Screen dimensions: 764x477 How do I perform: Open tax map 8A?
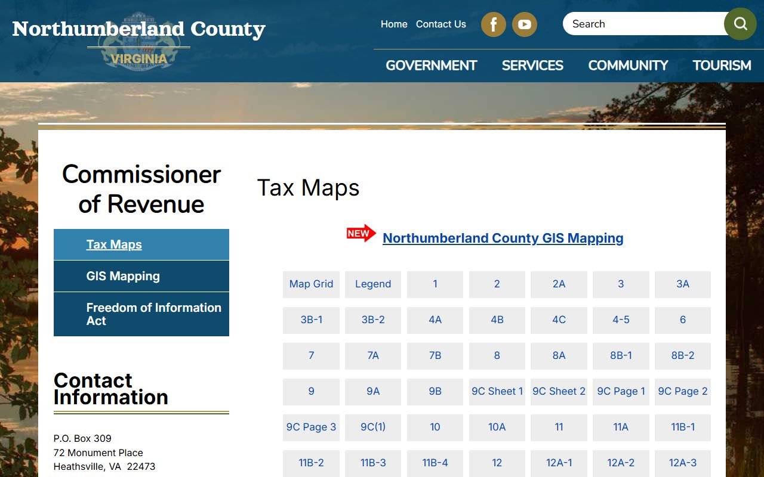[x=559, y=356]
